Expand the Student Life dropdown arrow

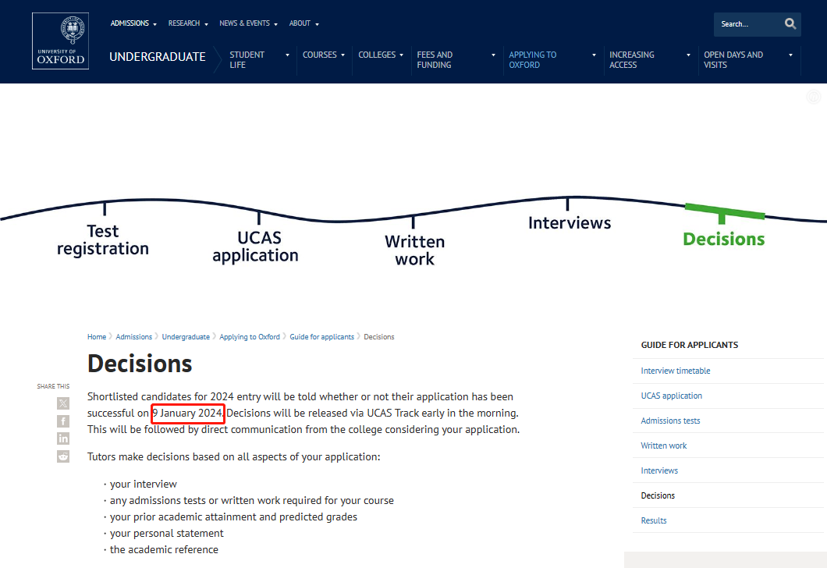(287, 55)
